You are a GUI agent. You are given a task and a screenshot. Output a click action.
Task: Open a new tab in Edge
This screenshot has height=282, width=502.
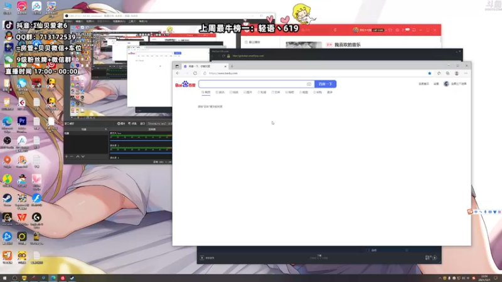tap(232, 66)
